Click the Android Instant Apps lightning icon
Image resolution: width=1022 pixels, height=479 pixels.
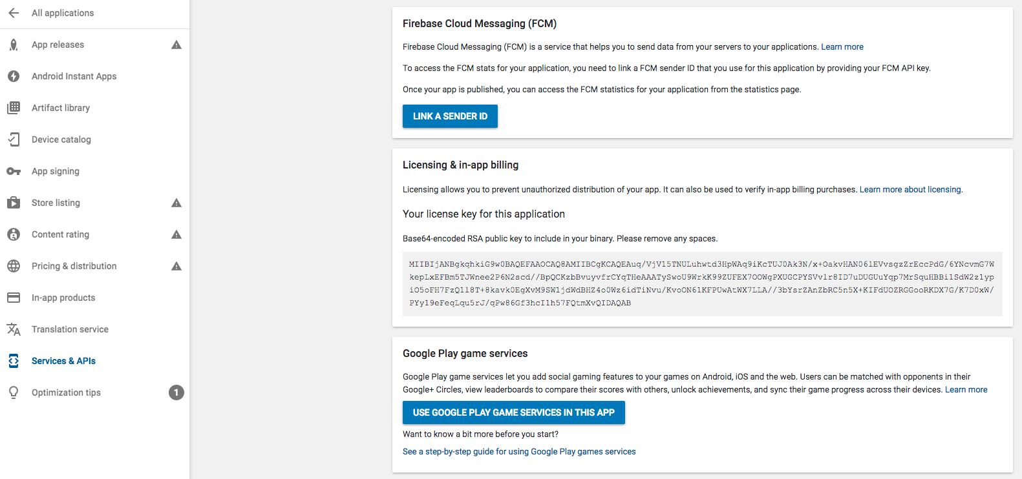click(14, 76)
